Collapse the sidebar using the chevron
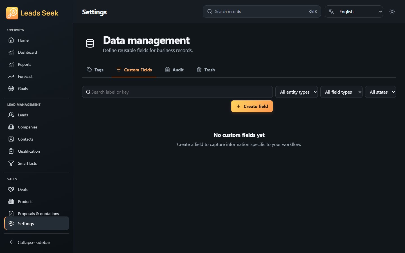This screenshot has width=405, height=253. pos(11,242)
